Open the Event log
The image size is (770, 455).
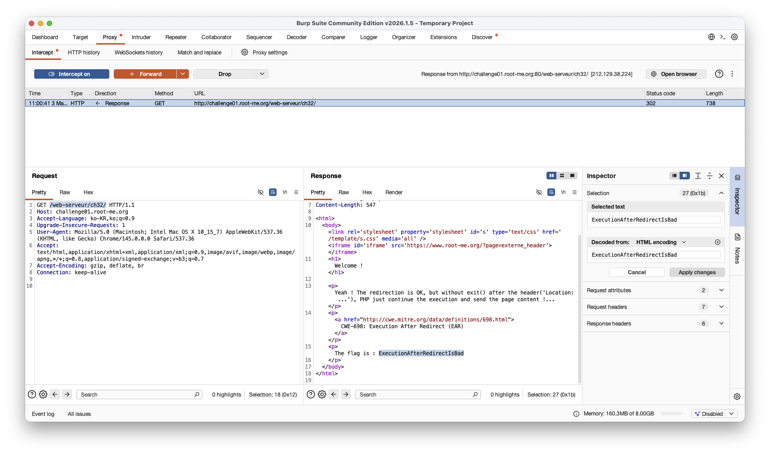pyautogui.click(x=43, y=414)
